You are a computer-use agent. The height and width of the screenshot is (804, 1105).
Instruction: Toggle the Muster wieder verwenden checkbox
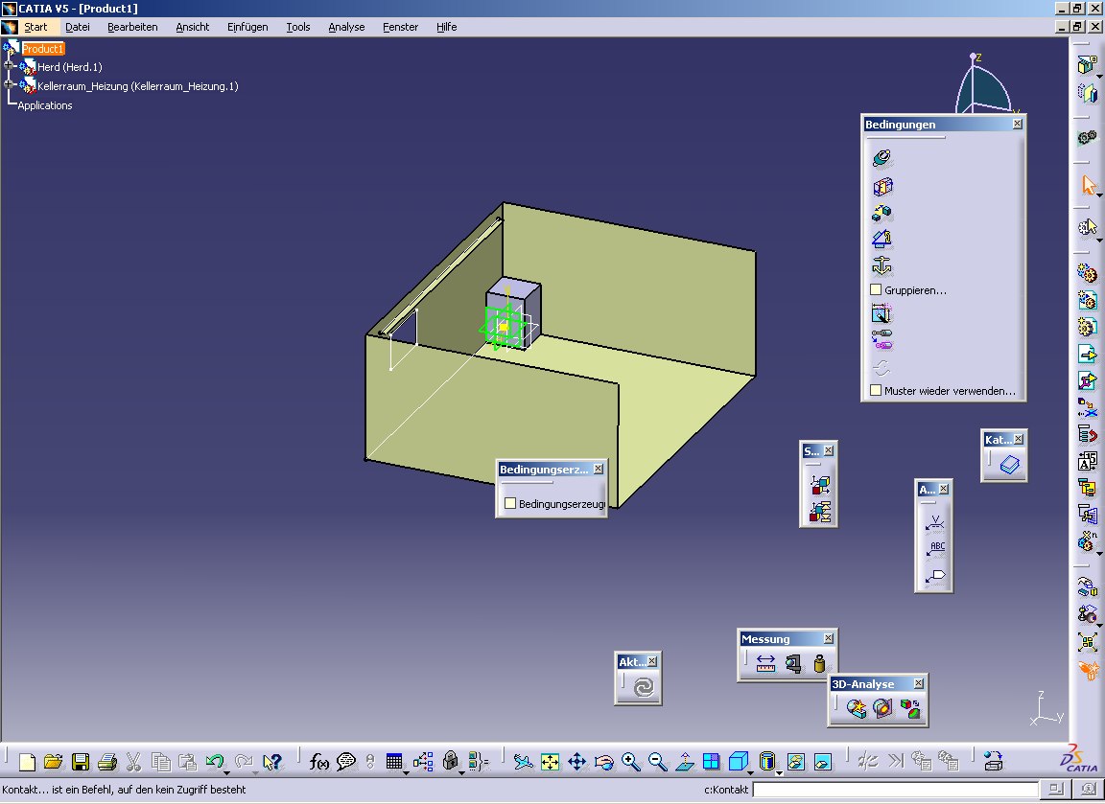tap(876, 390)
